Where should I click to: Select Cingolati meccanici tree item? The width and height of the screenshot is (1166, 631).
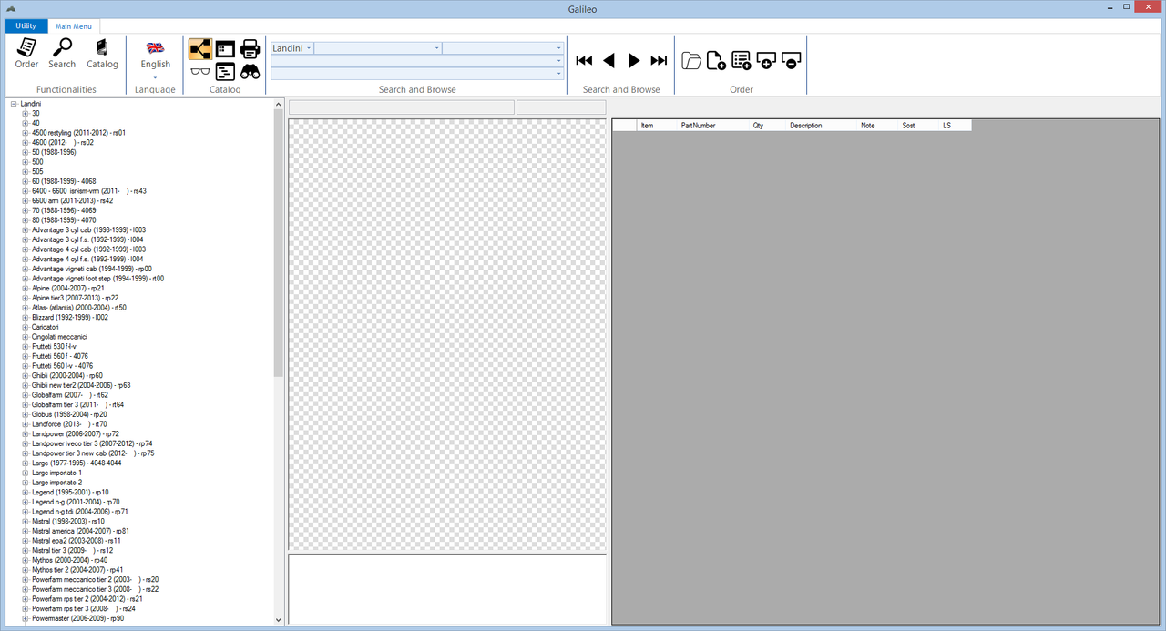pos(60,337)
